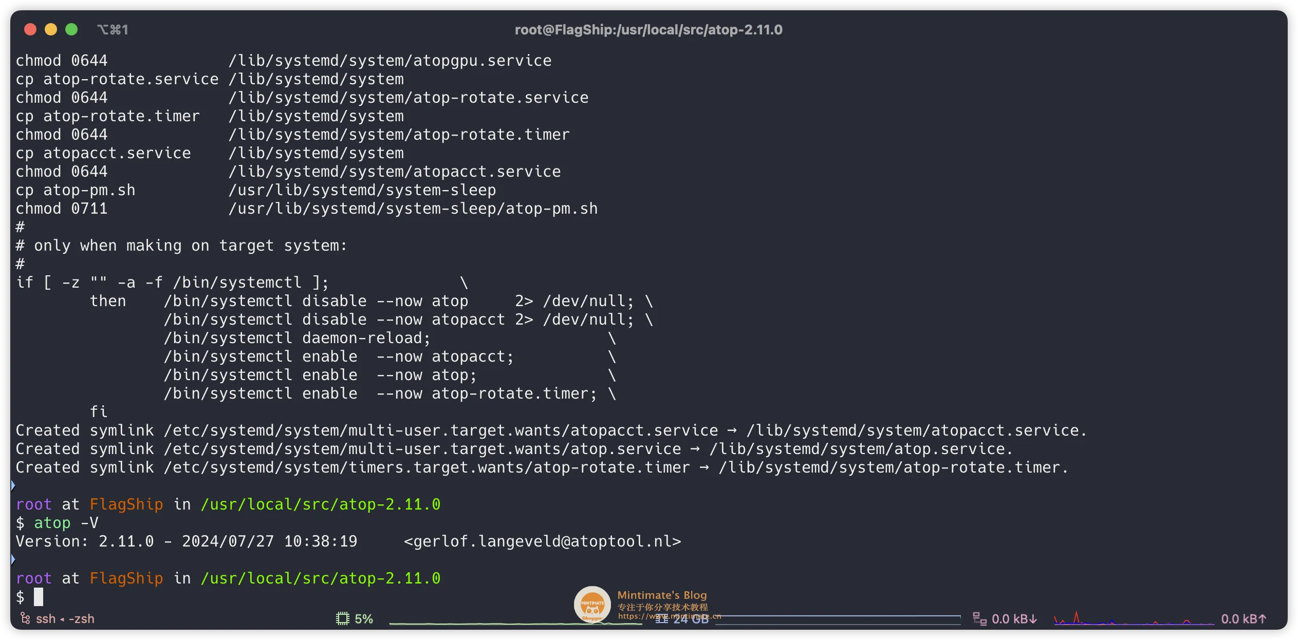Click the timers.target.wants/atop-rotate.timer symlink path

427,467
